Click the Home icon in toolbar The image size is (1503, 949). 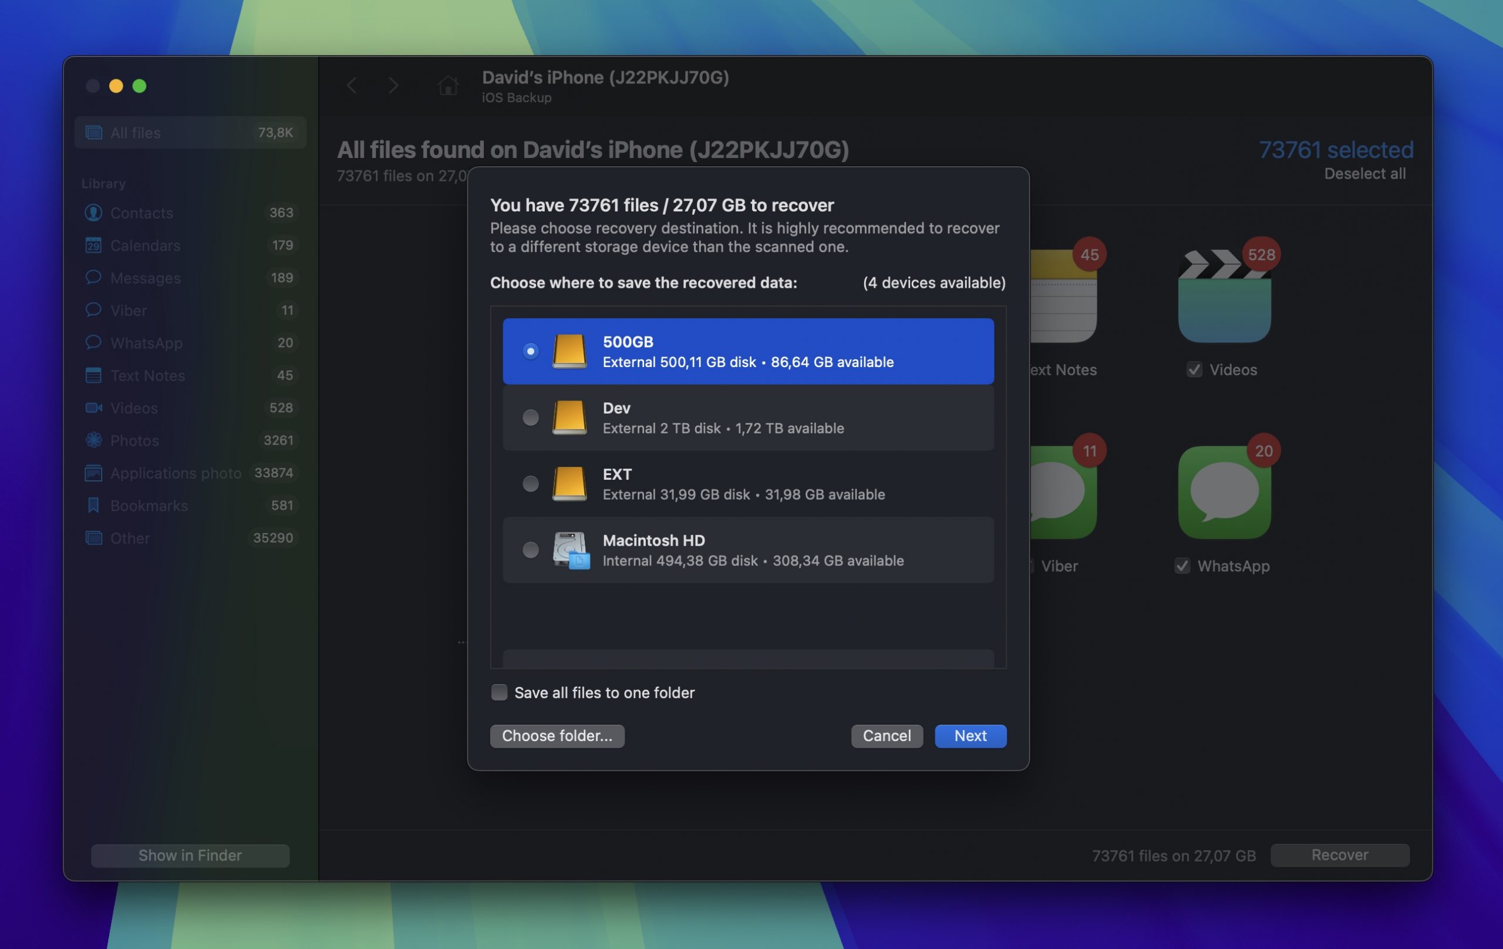pos(447,86)
